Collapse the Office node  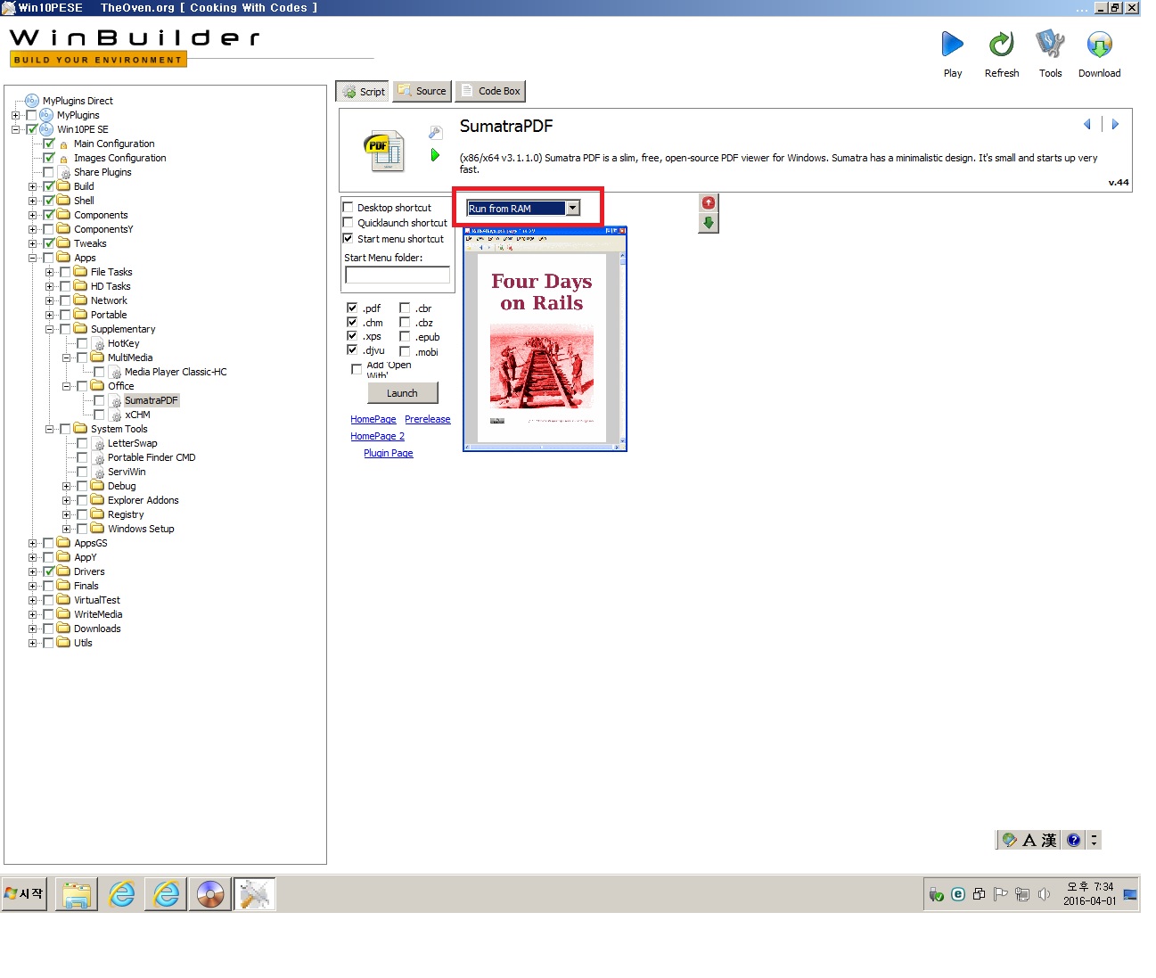(66, 386)
